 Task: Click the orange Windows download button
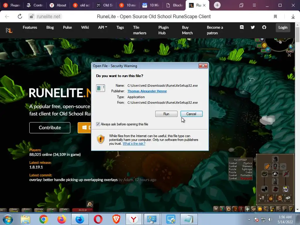pos(84,128)
